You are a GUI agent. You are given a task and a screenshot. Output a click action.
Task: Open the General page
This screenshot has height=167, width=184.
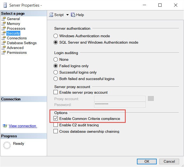[13, 19]
